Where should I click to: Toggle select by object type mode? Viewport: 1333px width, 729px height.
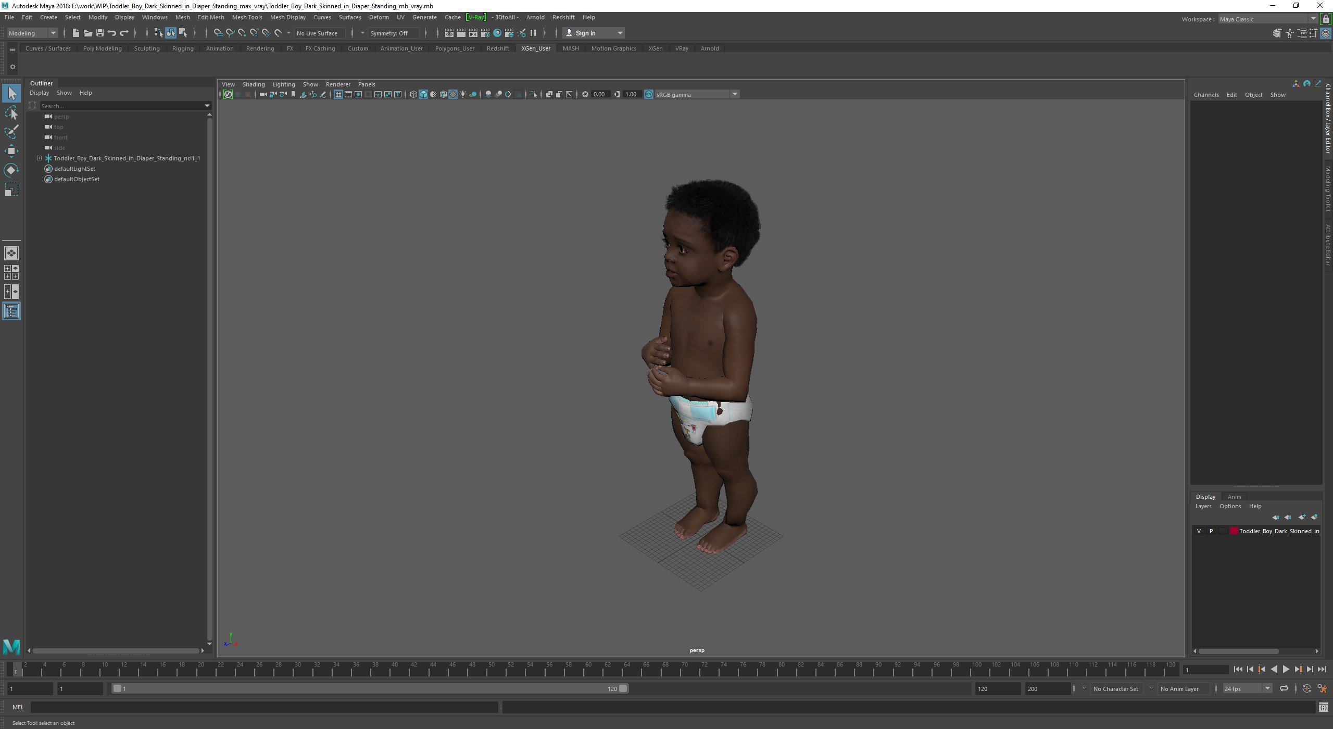171,33
